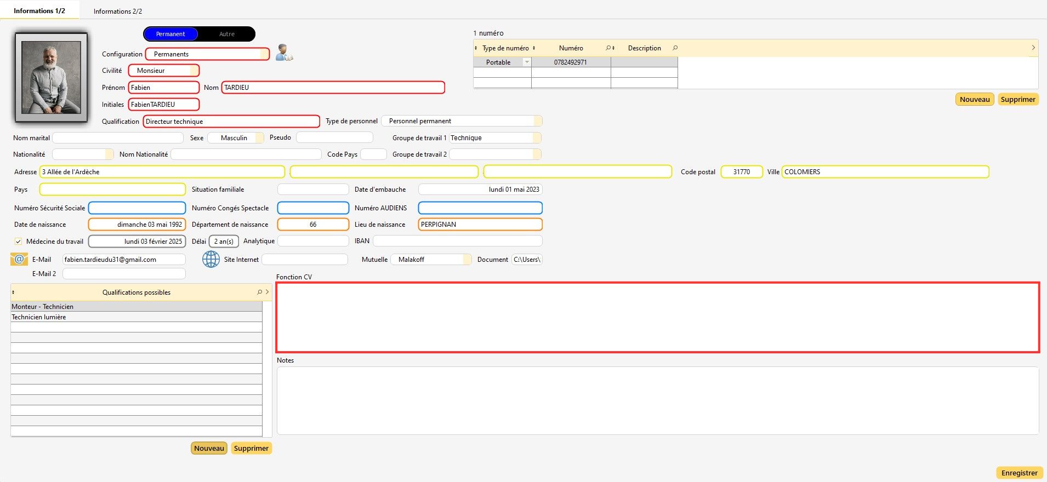Open the Mutuelle dropdown showing Malakoff
The width and height of the screenshot is (1047, 482).
pos(466,260)
